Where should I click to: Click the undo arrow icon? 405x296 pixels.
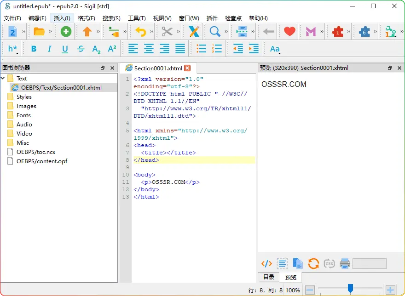(x=141, y=32)
